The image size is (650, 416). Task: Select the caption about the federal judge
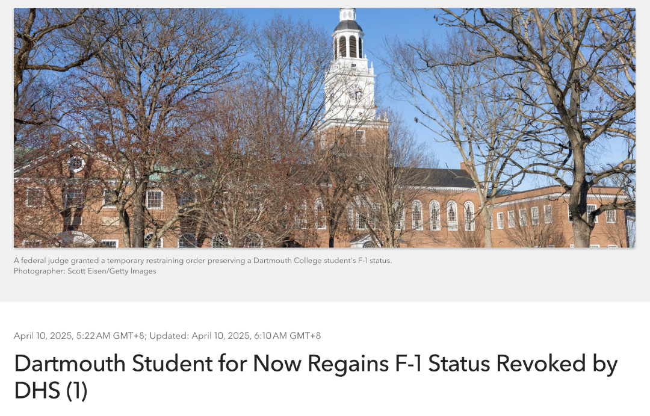pos(203,261)
